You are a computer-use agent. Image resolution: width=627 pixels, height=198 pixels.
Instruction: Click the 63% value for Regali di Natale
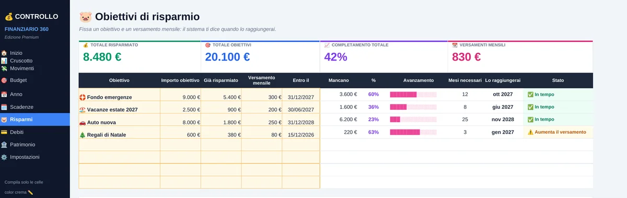(x=373, y=132)
